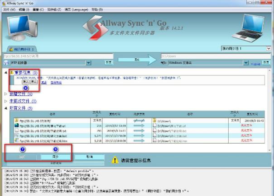The height and width of the screenshot is (196, 274).
Task: Click the 同步方向 column header
Action: tap(139, 114)
